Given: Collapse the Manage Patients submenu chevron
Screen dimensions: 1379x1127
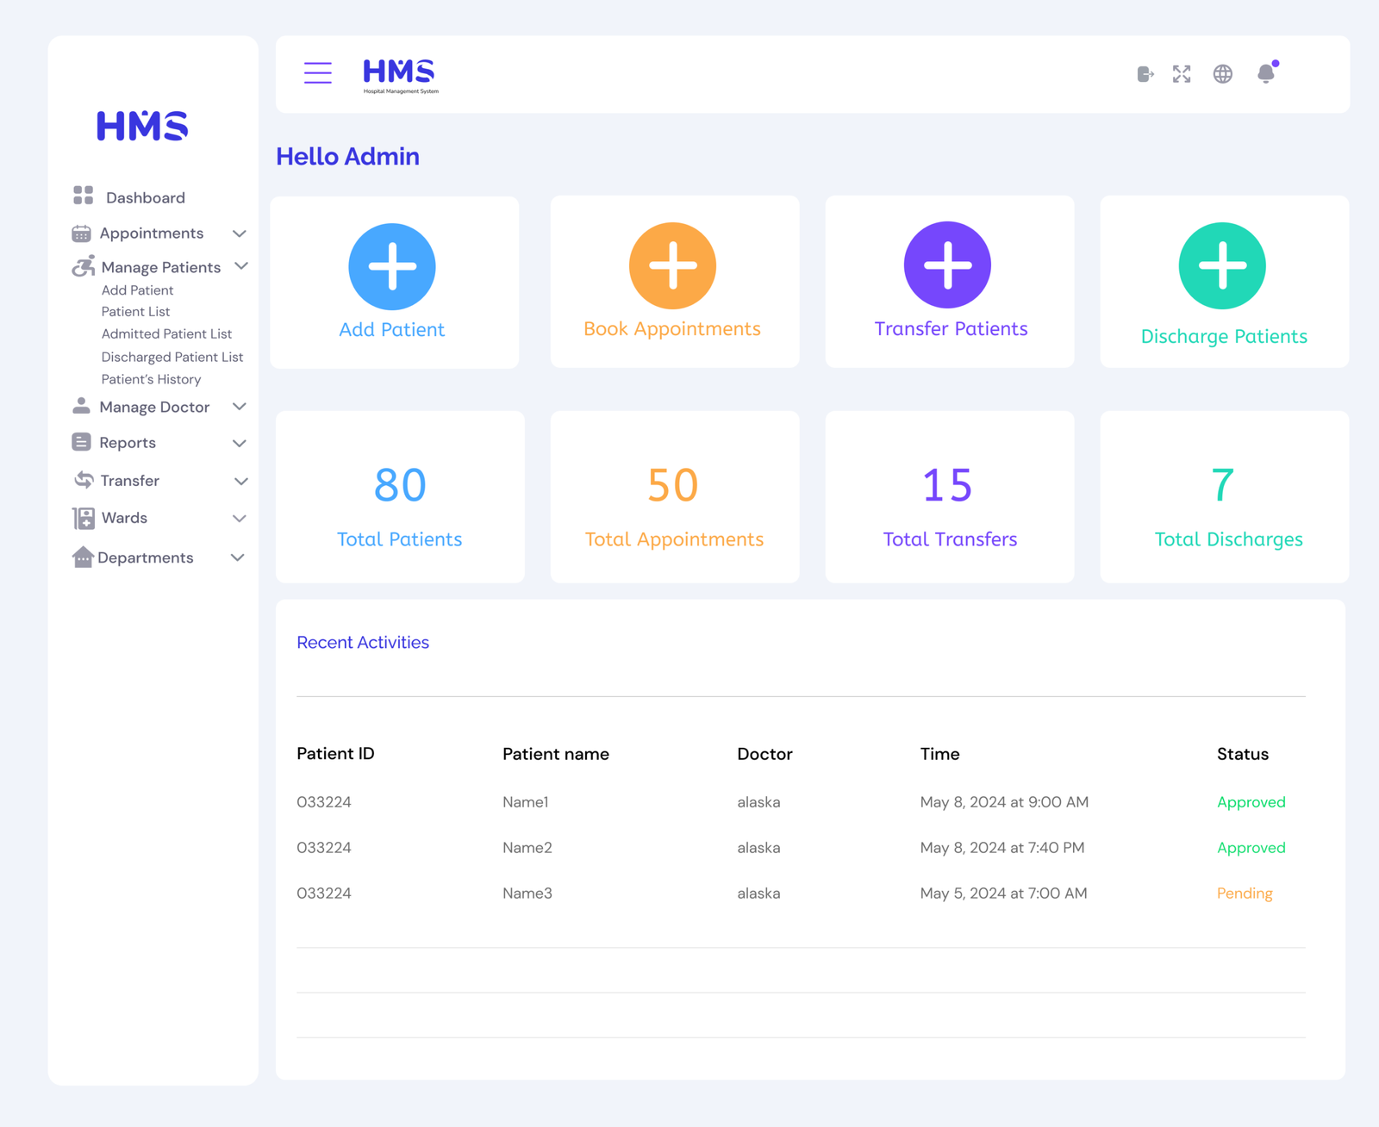Looking at the screenshot, I should coord(241,266).
